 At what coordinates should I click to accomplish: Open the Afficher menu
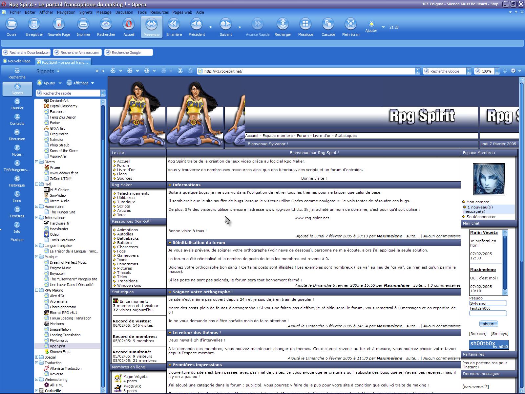pyautogui.click(x=46, y=12)
